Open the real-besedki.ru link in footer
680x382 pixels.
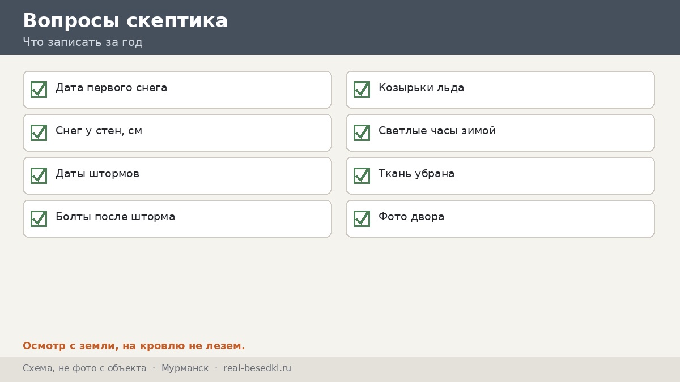click(x=257, y=368)
